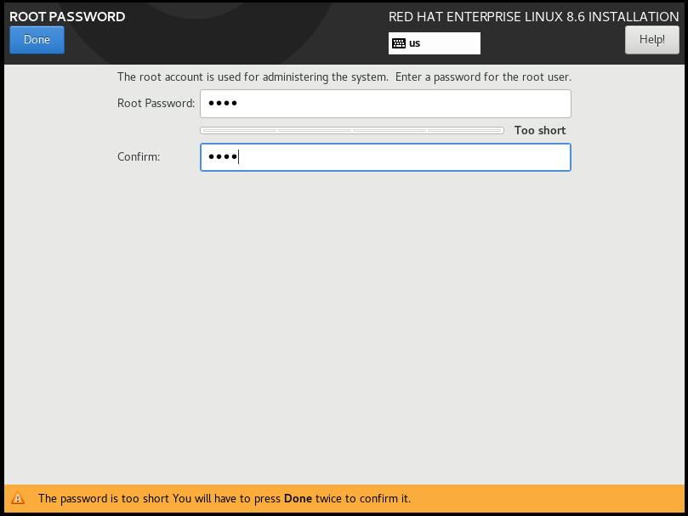
Task: Click the Root Password: label
Action: point(156,104)
